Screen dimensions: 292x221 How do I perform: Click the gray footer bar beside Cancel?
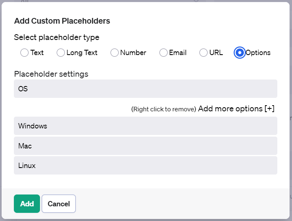(183, 204)
